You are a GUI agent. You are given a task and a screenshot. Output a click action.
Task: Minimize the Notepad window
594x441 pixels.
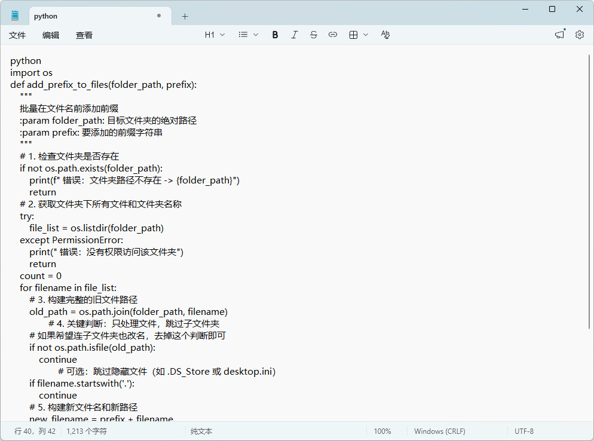tap(525, 9)
